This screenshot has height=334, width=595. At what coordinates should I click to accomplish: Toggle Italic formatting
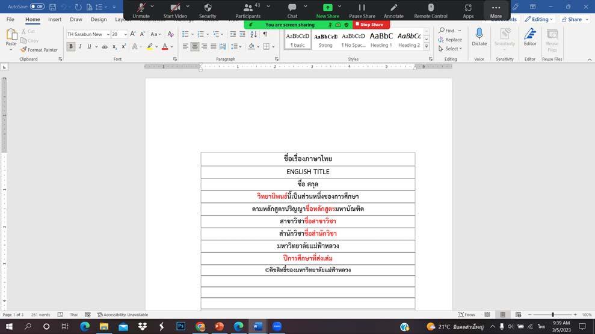(x=80, y=47)
